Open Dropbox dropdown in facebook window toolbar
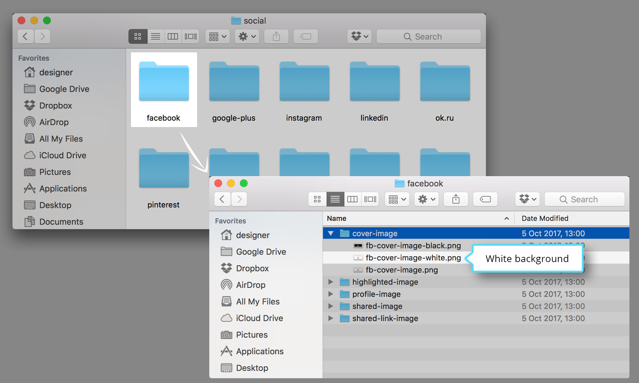The width and height of the screenshot is (639, 383). (527, 199)
